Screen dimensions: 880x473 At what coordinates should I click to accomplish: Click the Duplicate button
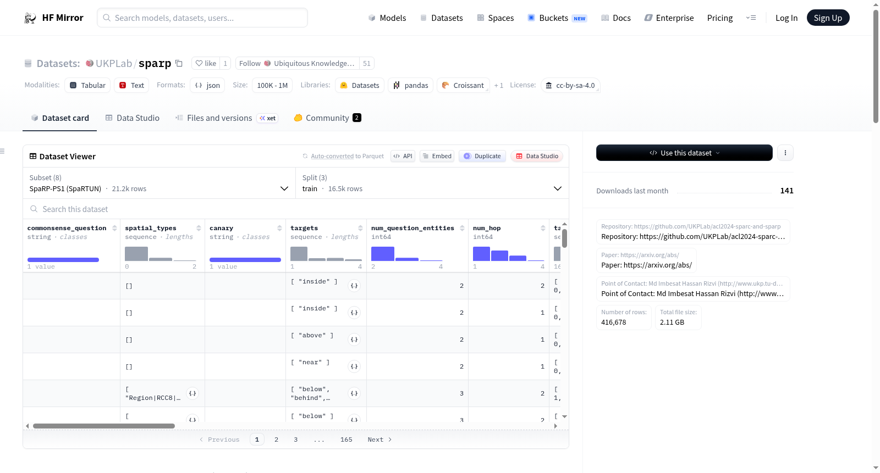coord(482,156)
